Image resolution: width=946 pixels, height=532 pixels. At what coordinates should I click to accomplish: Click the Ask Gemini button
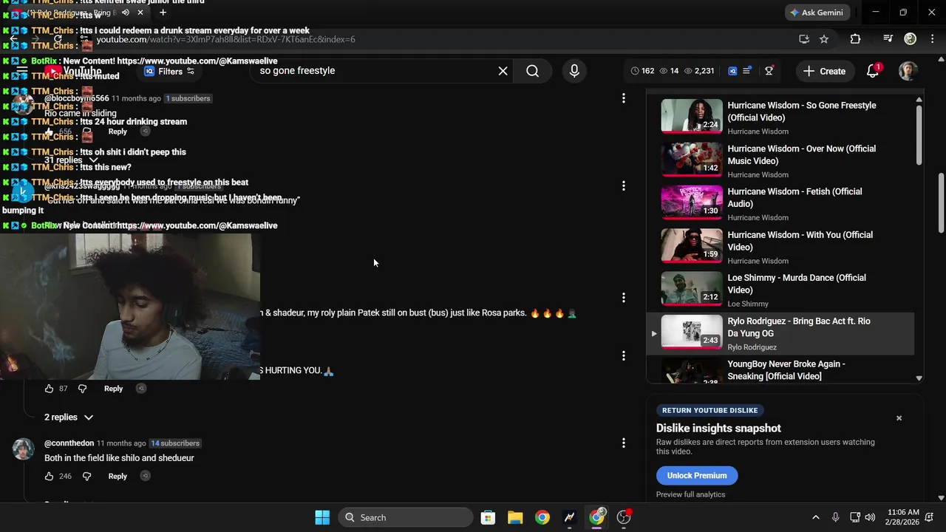tap(817, 13)
